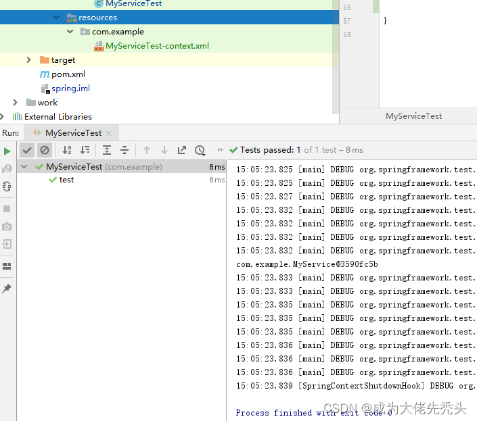Open pom.xml file
The width and height of the screenshot is (477, 421).
pyautogui.click(x=68, y=74)
